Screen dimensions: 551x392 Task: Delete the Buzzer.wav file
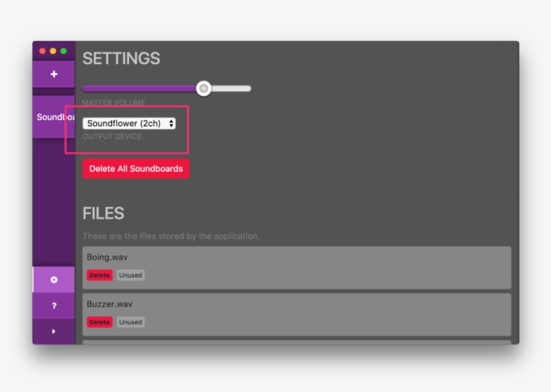(99, 322)
